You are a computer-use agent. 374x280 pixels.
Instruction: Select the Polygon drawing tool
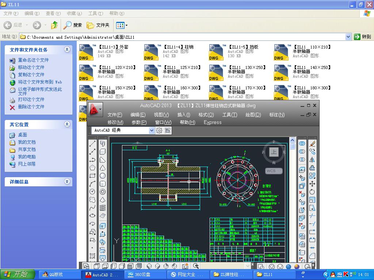pyautogui.click(x=92, y=168)
